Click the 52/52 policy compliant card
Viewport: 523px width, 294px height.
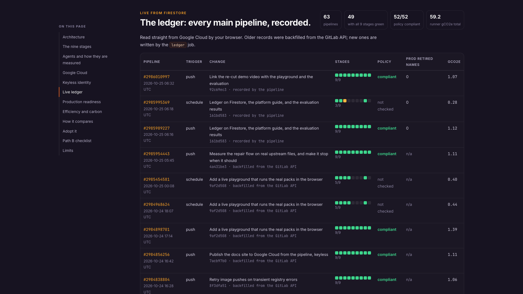tap(407, 20)
